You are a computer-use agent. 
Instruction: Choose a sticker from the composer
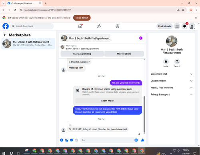point(72,140)
